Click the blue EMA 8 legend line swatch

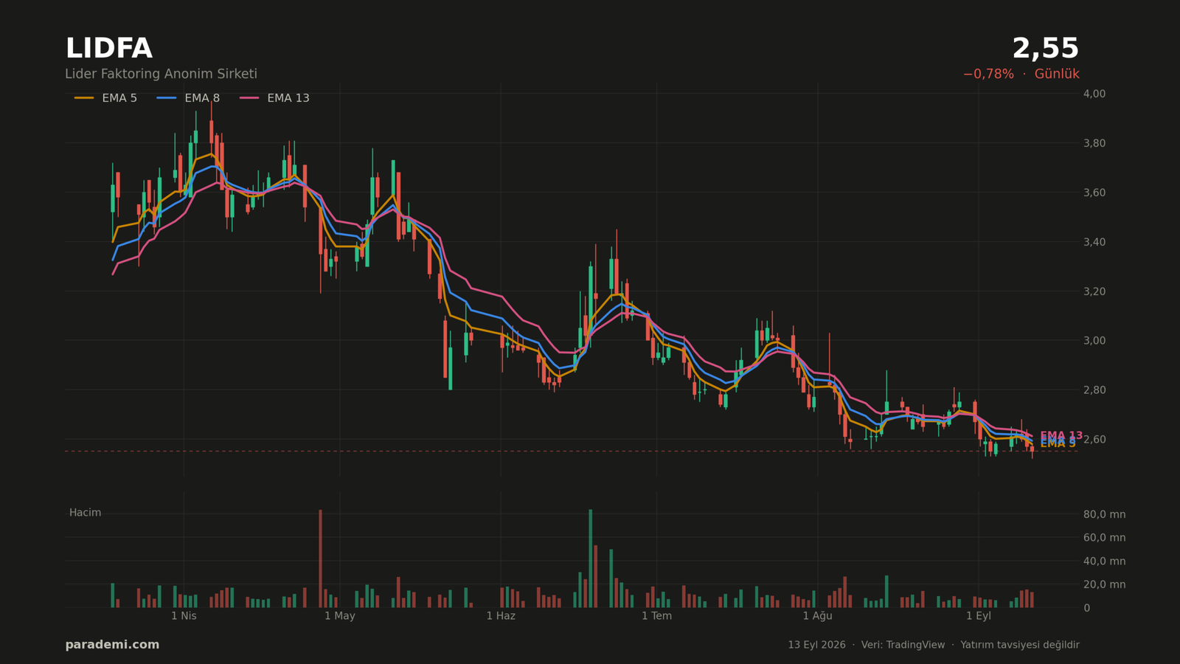pyautogui.click(x=167, y=98)
